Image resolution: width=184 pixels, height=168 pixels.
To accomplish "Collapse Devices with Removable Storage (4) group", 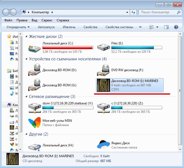I will 26,59.
